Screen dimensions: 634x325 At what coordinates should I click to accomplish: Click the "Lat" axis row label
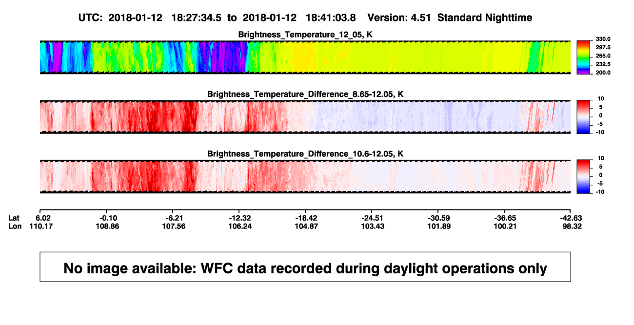pos(13,218)
